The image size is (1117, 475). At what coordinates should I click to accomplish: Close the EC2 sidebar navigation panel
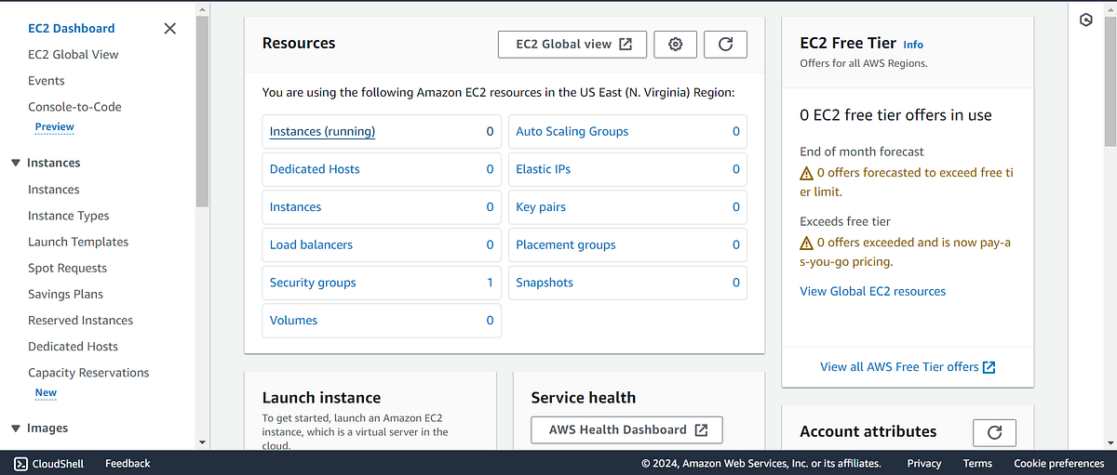coord(169,29)
